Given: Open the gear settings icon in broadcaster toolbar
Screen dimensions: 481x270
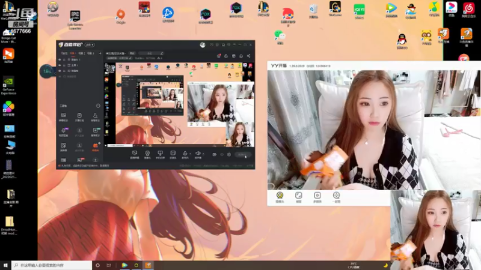Looking at the screenshot, I should click(x=229, y=155).
